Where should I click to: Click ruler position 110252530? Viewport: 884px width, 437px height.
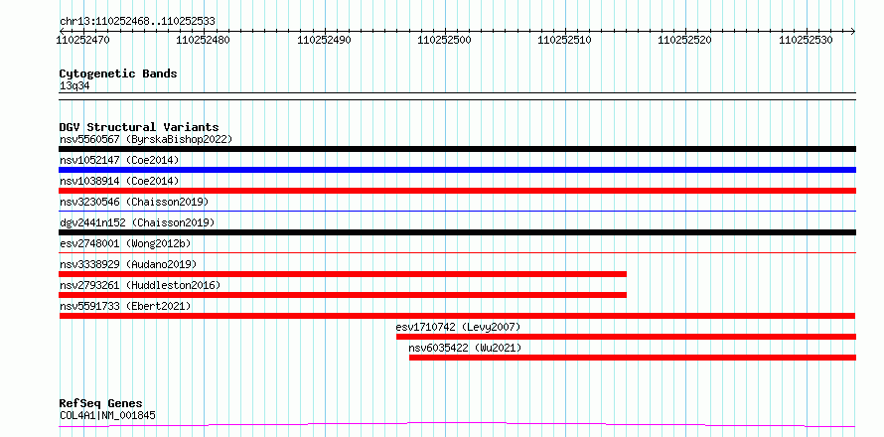806,40
